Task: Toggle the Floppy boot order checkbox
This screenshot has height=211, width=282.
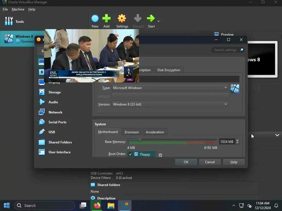Action: click(x=130, y=154)
